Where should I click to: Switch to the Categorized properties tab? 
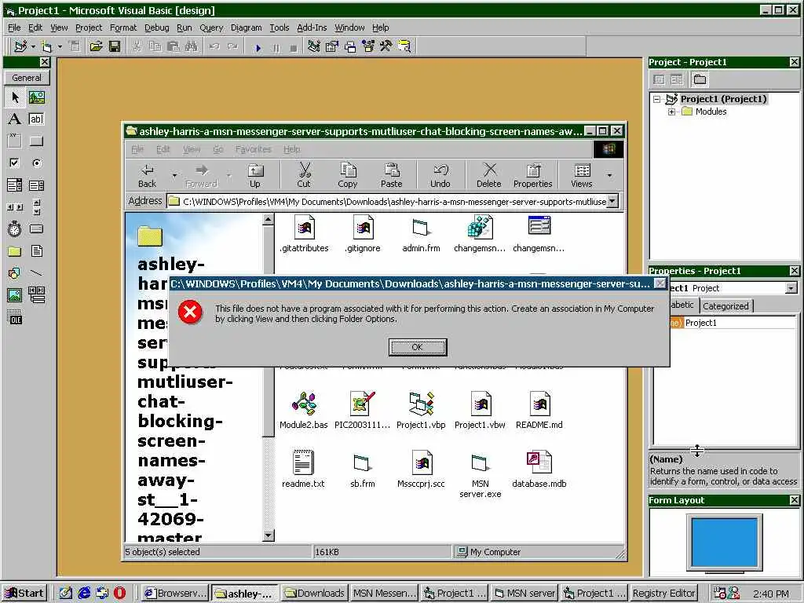point(725,306)
